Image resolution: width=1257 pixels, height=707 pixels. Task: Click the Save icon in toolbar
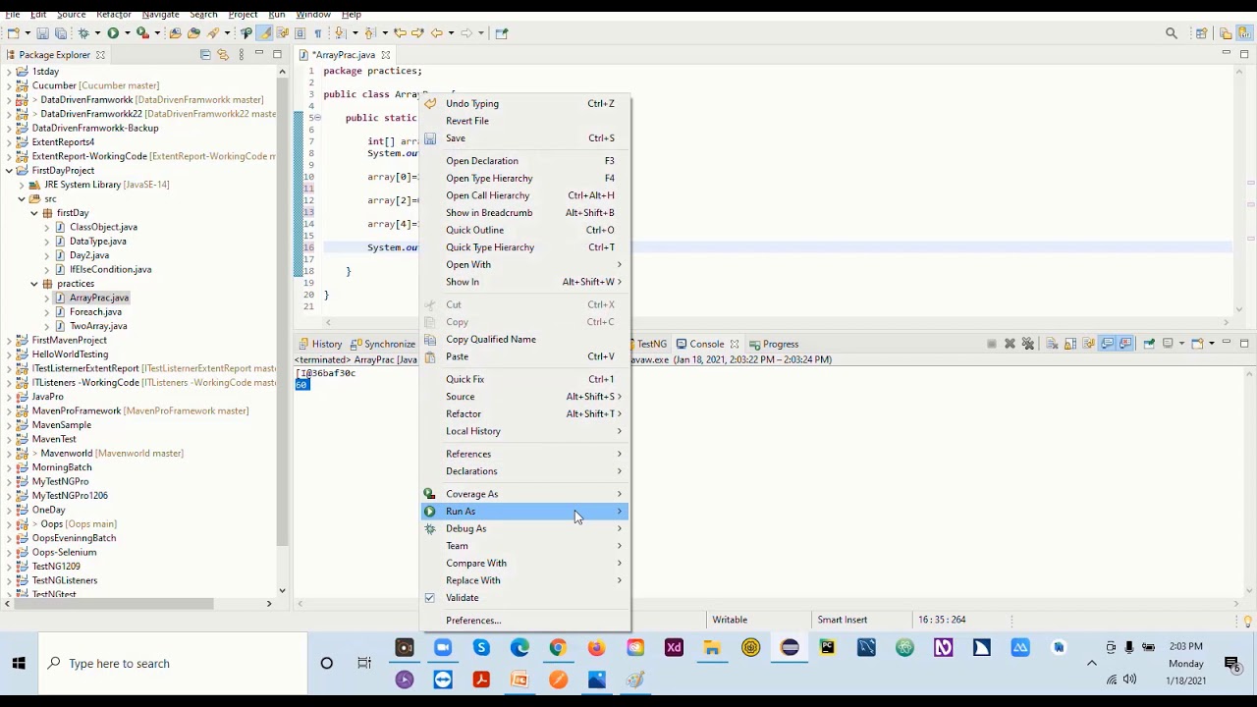[x=42, y=33]
